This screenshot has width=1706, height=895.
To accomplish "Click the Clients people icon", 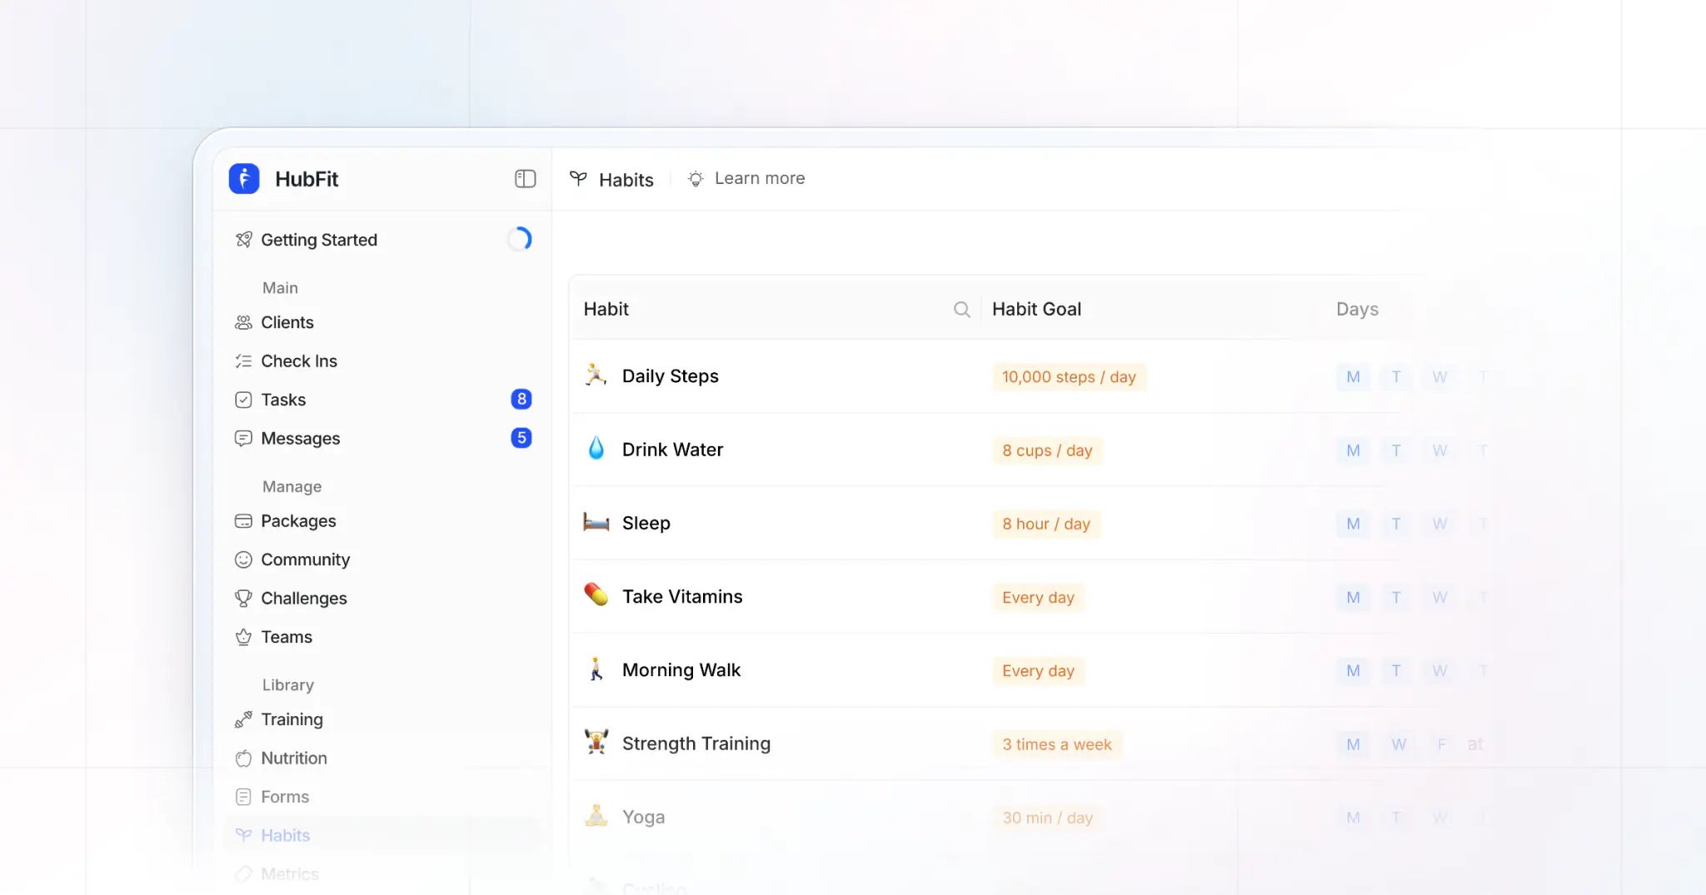I will pos(243,322).
